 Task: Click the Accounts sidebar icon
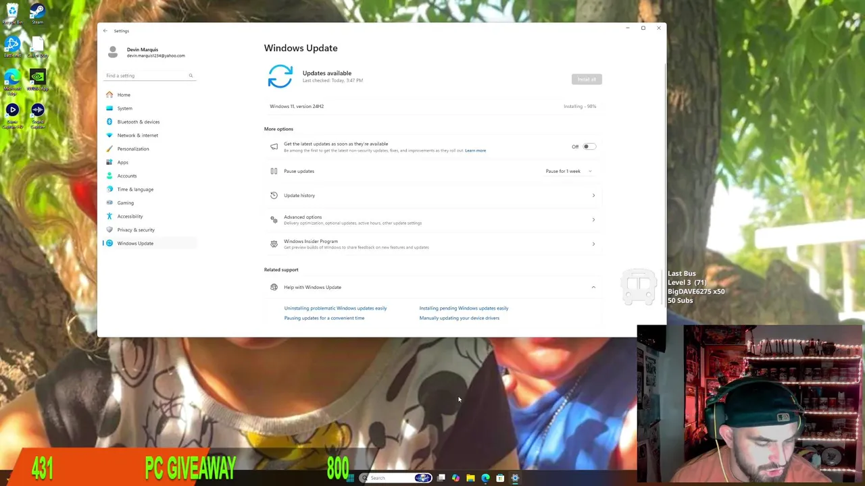click(109, 175)
